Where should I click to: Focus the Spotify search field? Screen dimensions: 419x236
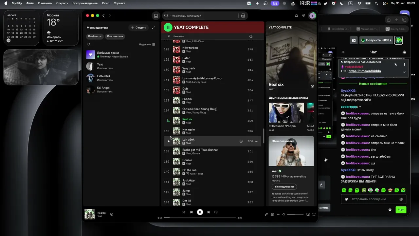click(200, 16)
